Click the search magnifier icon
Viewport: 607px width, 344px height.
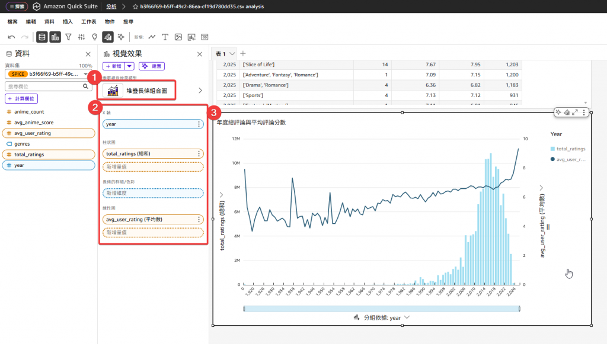pos(85,86)
